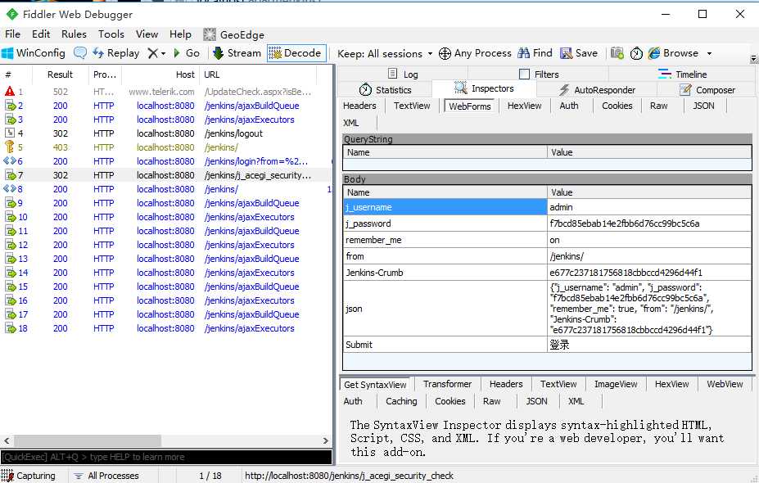Screen dimensions: 759x483
Task: Select request Raw inspector tab
Action: pos(658,106)
